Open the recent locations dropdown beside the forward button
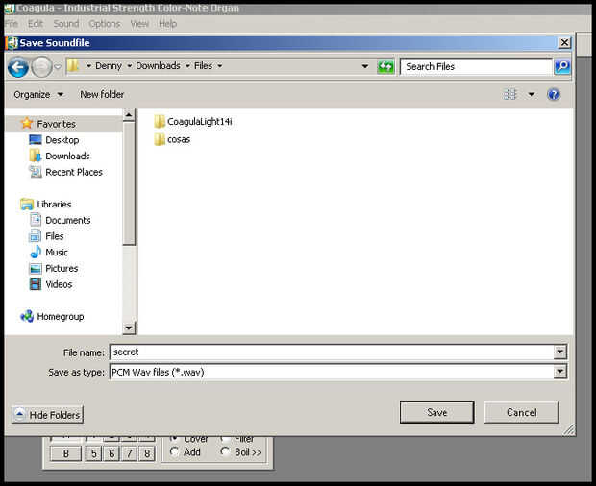Viewport: 596px width, 486px height. [58, 67]
